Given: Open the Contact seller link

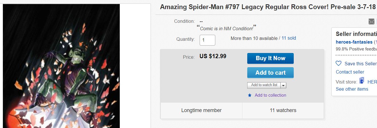Looking at the screenshot, I should click(350, 72).
